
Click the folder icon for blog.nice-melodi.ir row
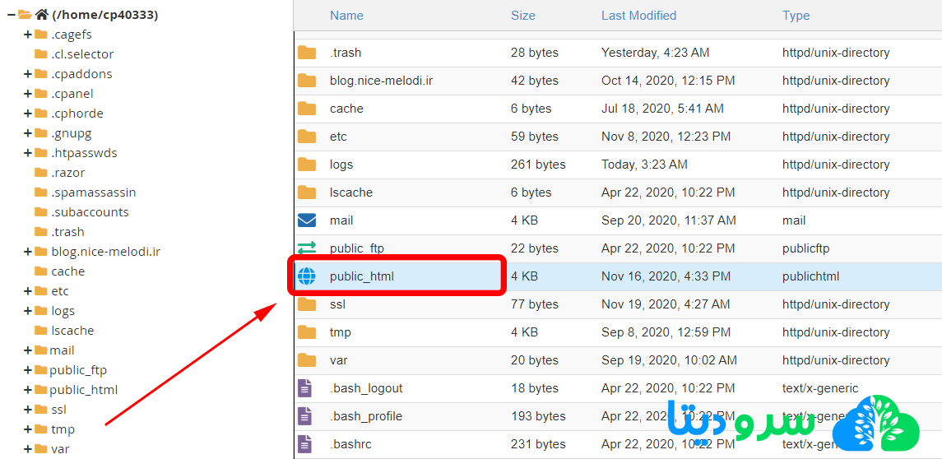(307, 81)
